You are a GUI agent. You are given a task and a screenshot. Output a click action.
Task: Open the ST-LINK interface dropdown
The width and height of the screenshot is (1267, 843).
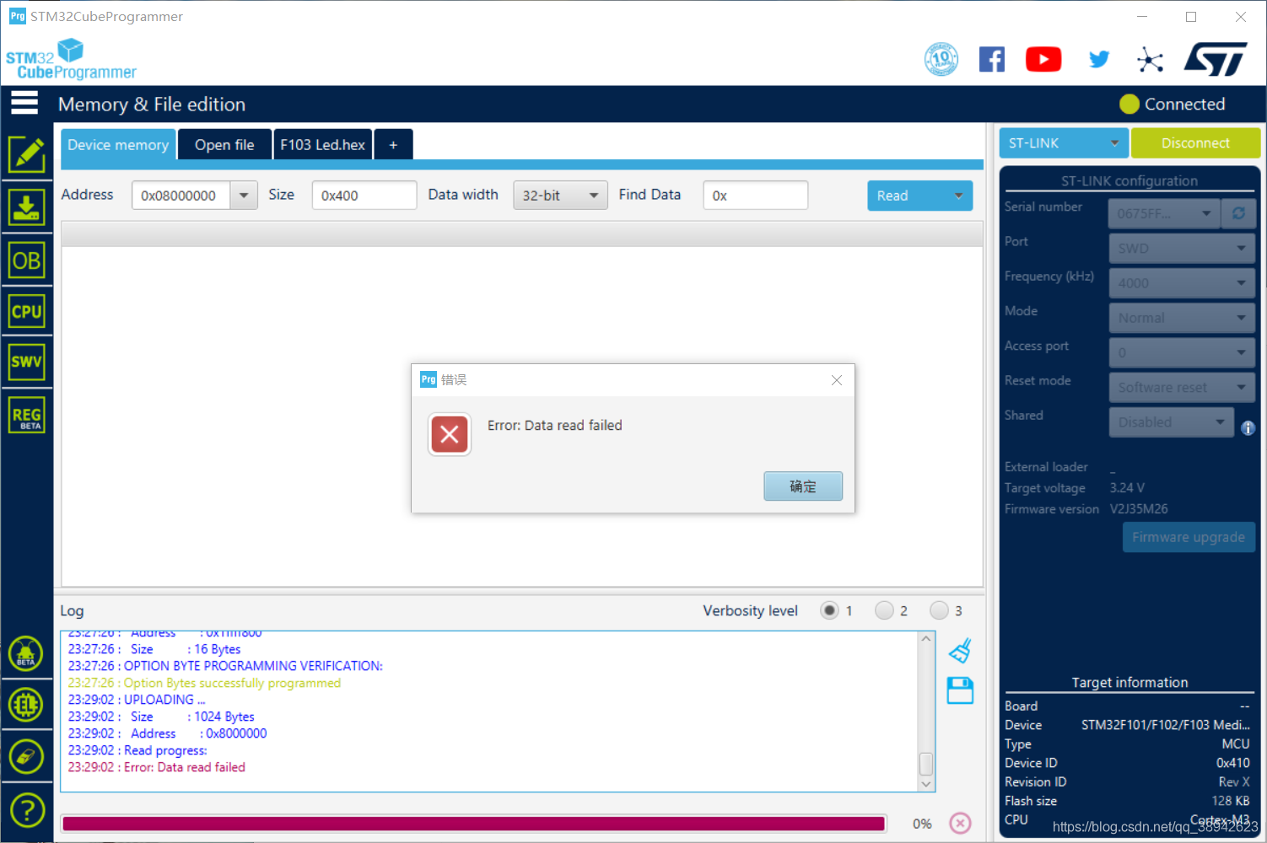coord(1063,143)
